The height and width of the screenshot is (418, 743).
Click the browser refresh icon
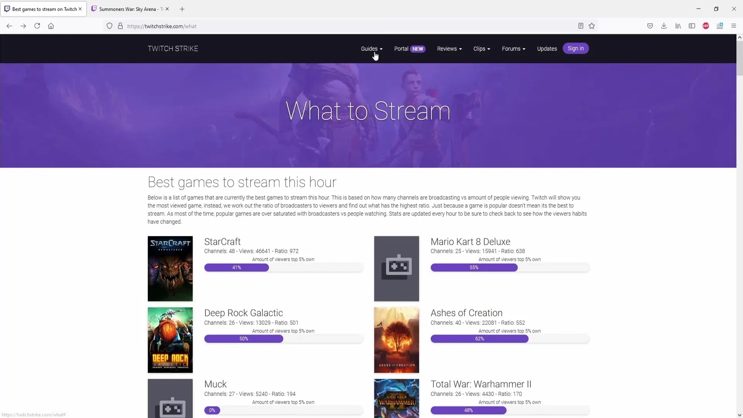[x=37, y=26]
